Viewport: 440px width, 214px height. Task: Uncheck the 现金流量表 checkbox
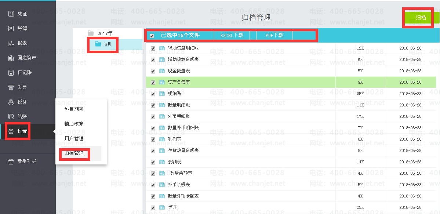153,71
